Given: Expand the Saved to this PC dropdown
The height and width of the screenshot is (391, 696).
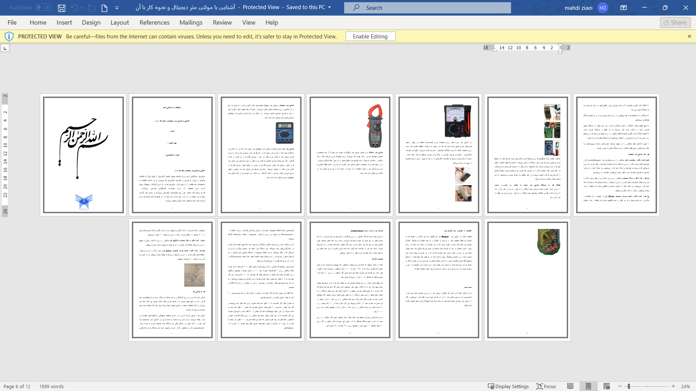Looking at the screenshot, I should tap(329, 7).
